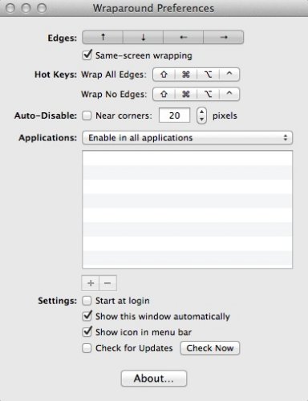This screenshot has height=401, width=308.
Task: Click the Check Now button
Action: coord(210,348)
